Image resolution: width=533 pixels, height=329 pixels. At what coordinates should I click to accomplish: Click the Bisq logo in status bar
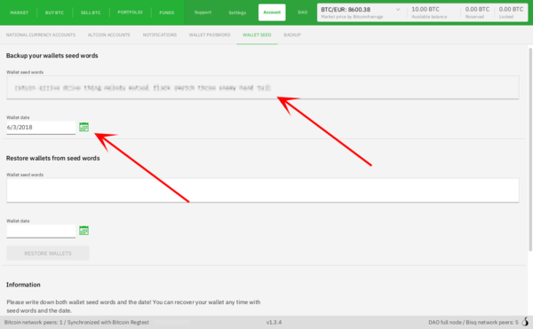click(x=525, y=322)
